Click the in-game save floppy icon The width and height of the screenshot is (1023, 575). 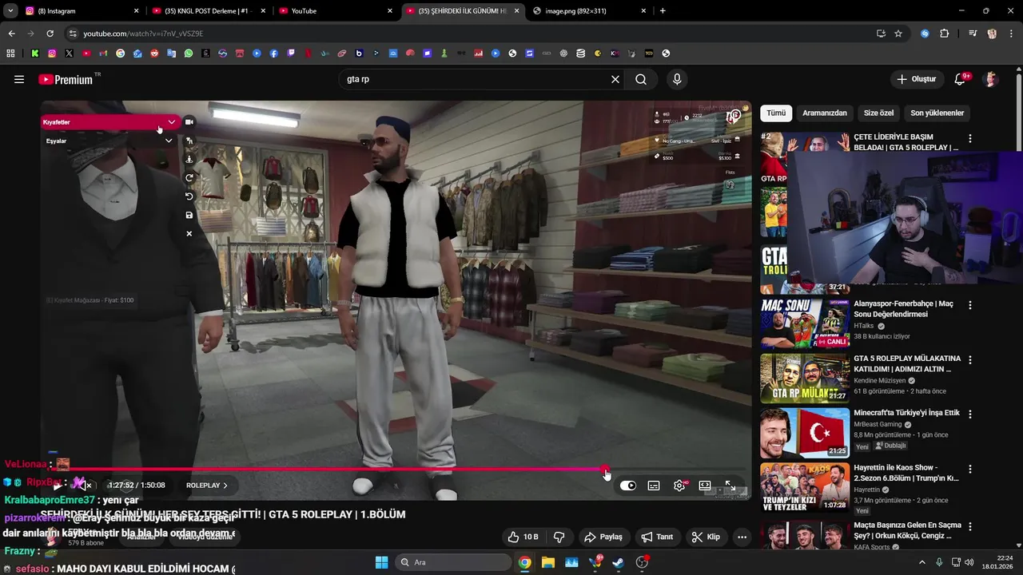click(189, 216)
